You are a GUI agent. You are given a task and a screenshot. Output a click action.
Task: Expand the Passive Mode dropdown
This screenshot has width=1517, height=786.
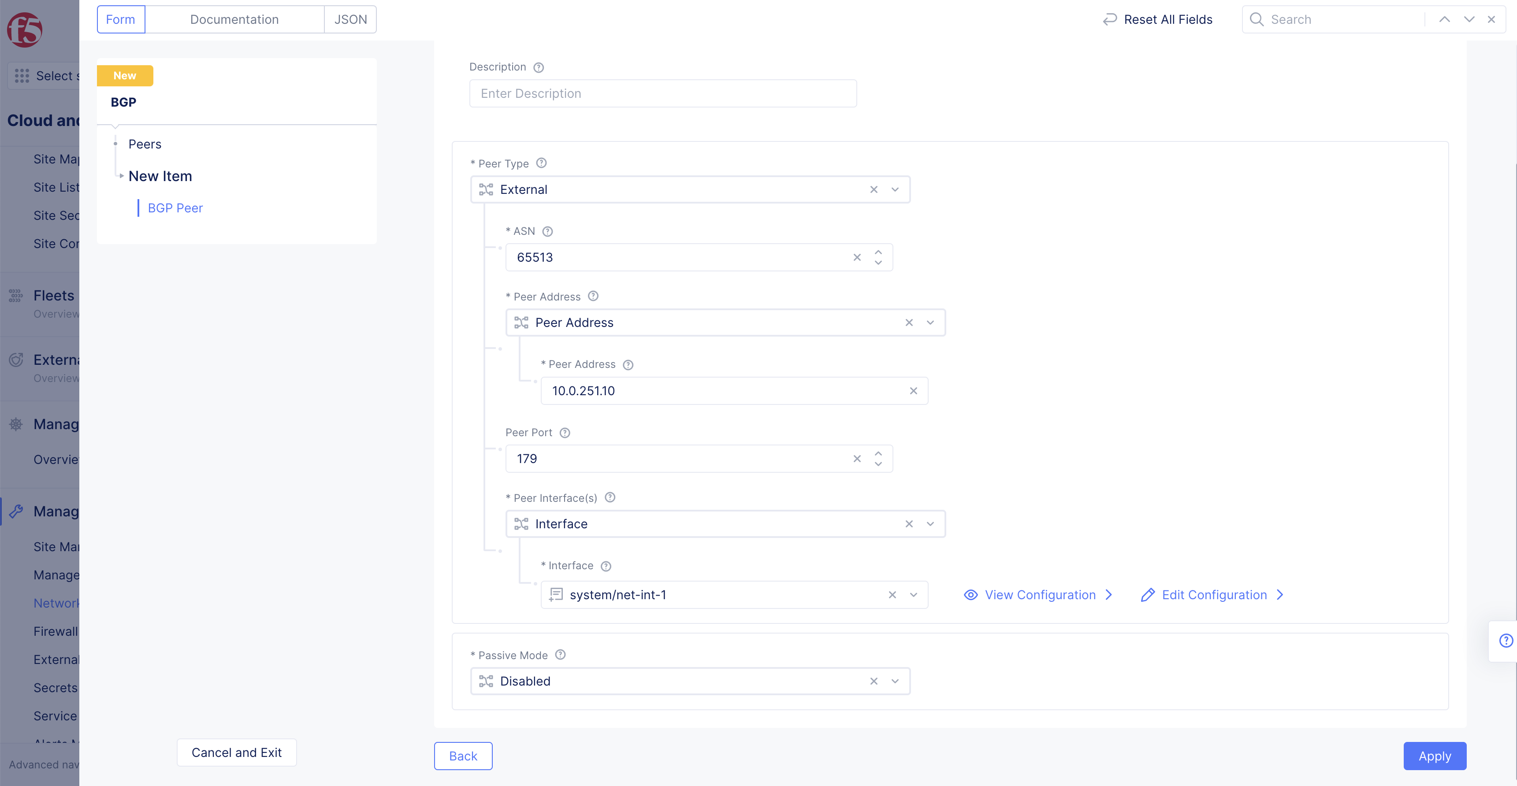pos(895,681)
